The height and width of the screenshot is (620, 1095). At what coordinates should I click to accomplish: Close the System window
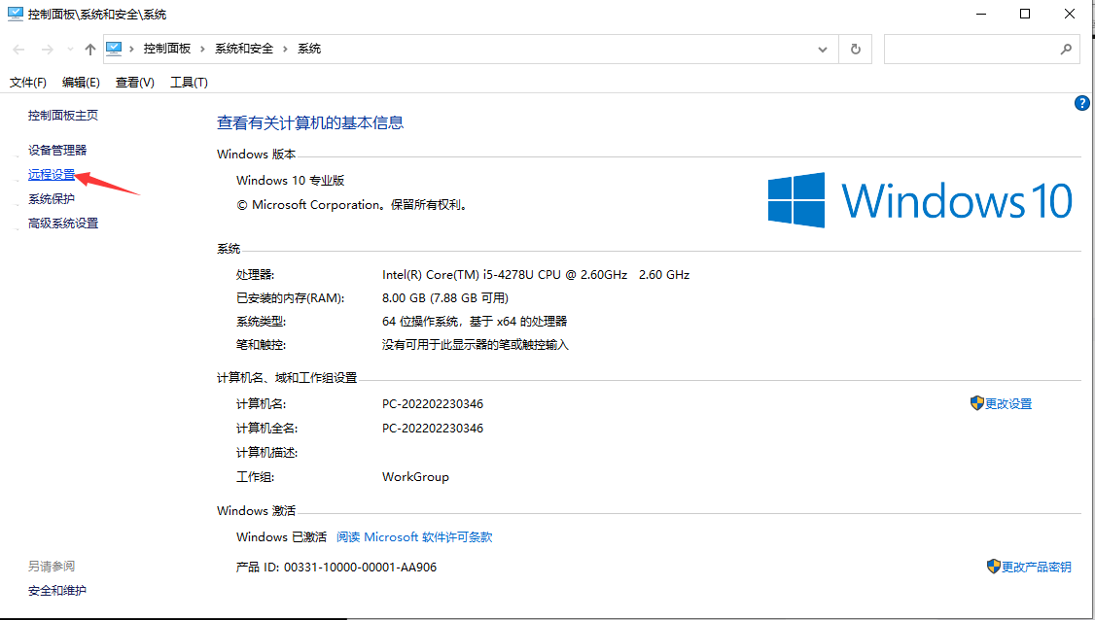(1069, 14)
